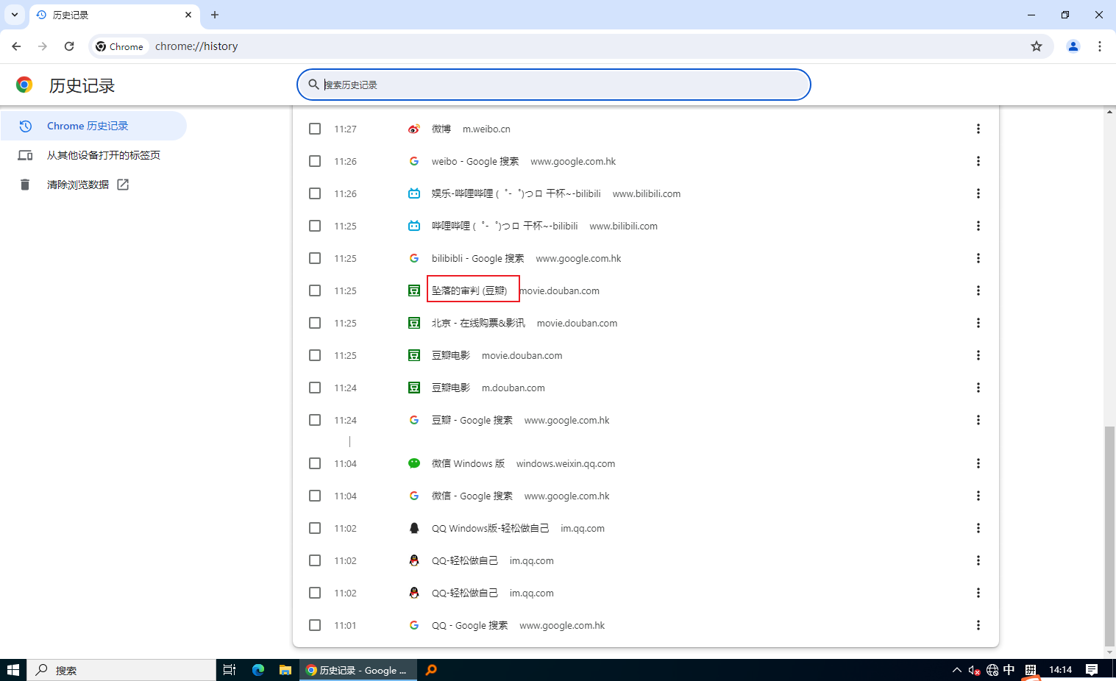Viewport: 1116px width, 681px height.
Task: Tick the checkbox for QQ - Google 搜索
Action: click(x=315, y=625)
